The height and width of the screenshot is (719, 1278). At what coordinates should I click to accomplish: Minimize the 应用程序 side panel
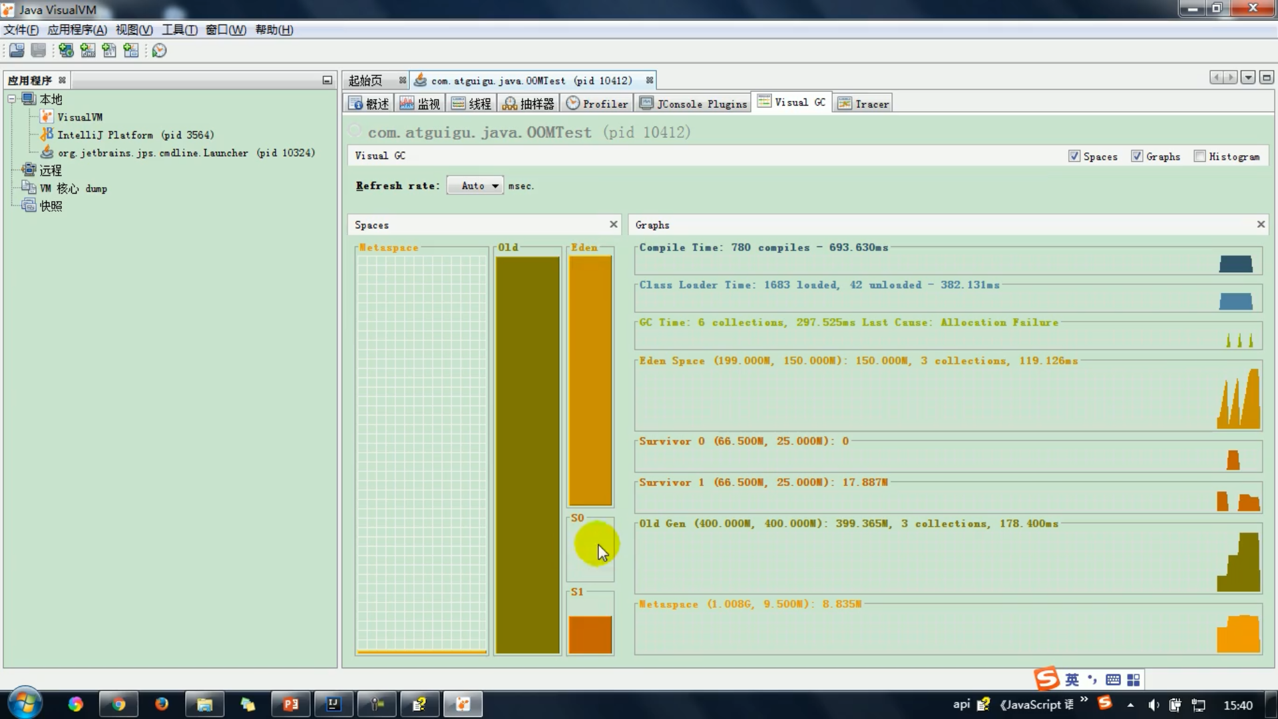click(327, 80)
